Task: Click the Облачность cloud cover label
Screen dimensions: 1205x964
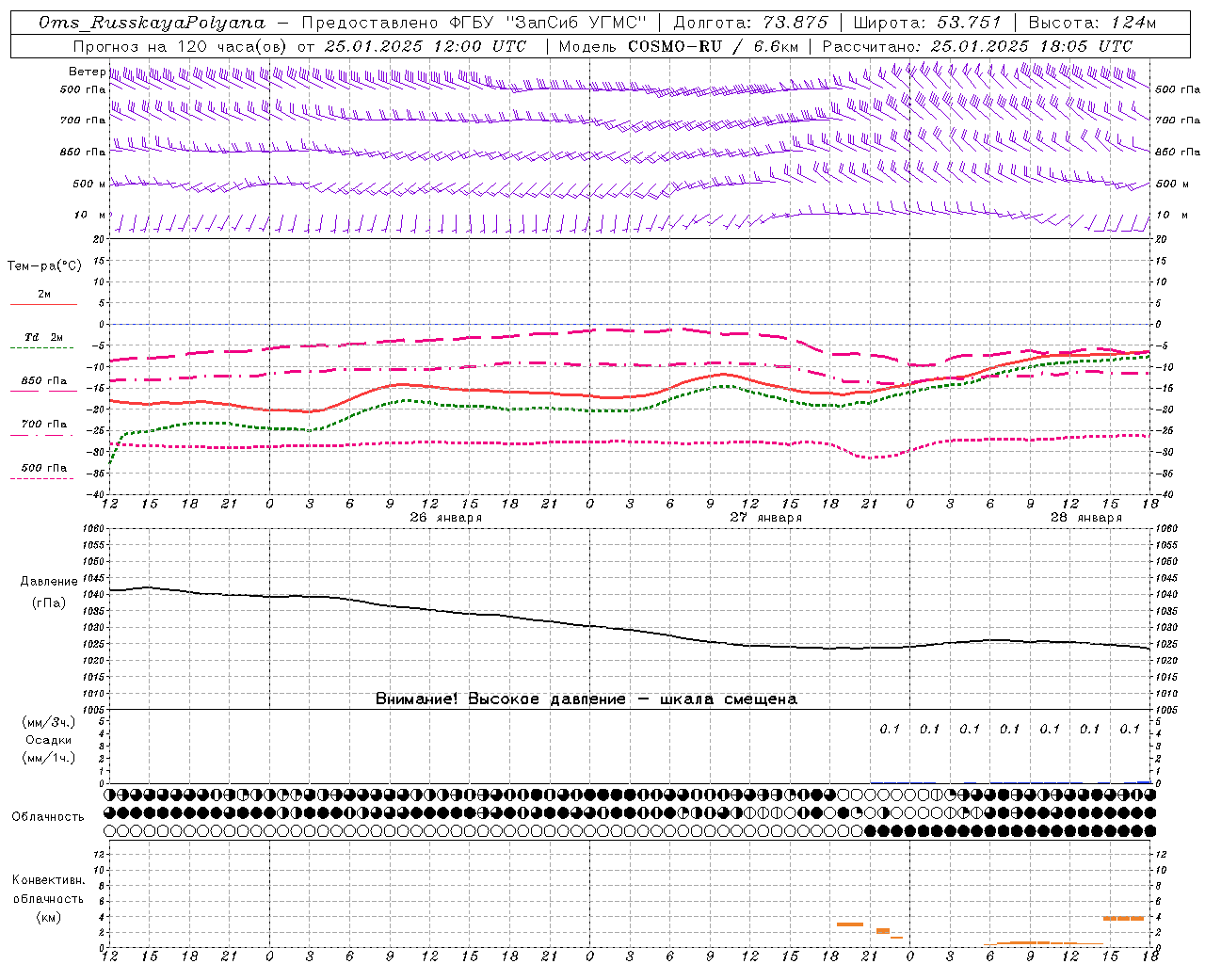Action: coord(48,816)
